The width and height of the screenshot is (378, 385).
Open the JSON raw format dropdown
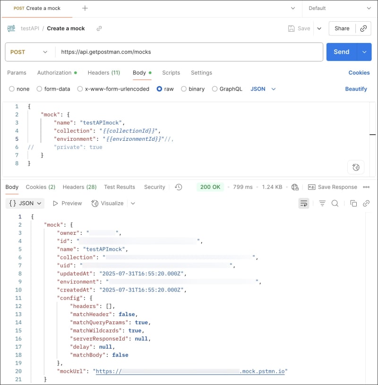pyautogui.click(x=263, y=89)
